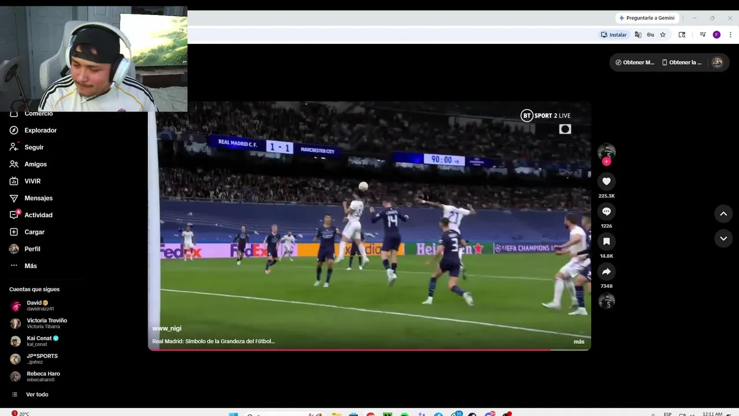Click the Mensajes paper-plane icon

(x=14, y=198)
